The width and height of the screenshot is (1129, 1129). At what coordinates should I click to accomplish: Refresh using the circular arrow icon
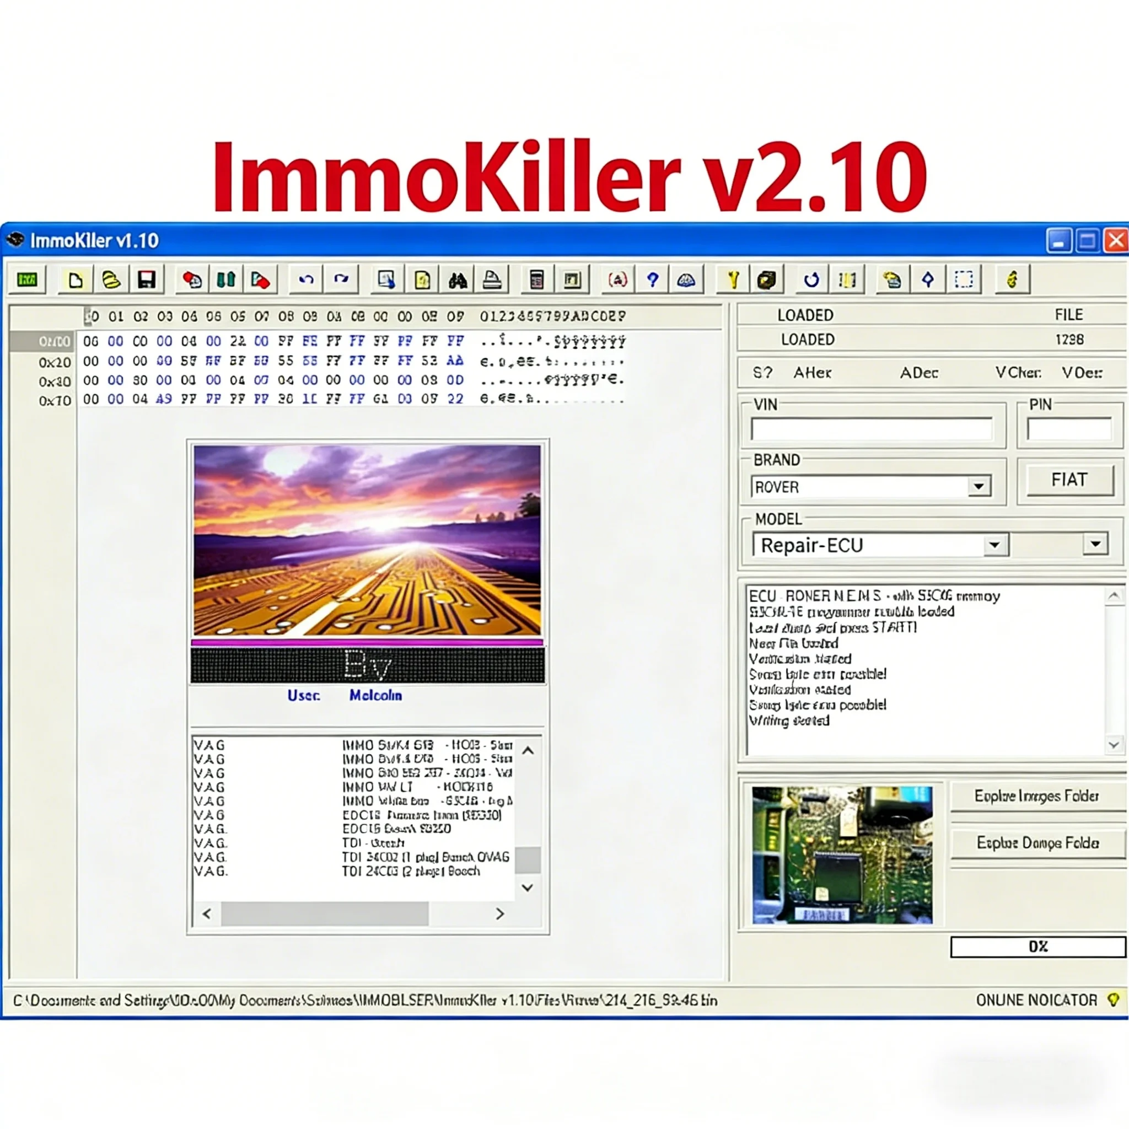(812, 280)
